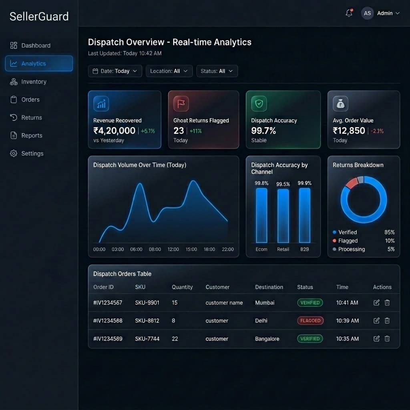Screen dimensions: 410x410
Task: Click the Revenue Recovered bar chart icon
Action: pyautogui.click(x=101, y=103)
